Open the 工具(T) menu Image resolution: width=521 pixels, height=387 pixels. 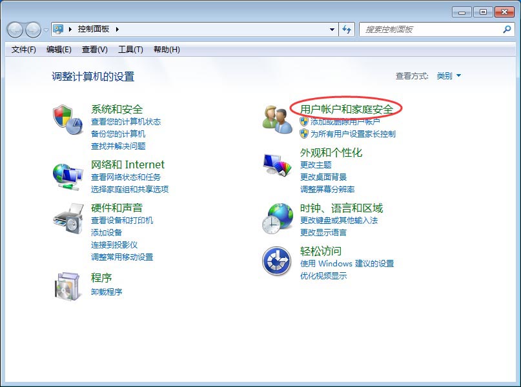[x=130, y=50]
